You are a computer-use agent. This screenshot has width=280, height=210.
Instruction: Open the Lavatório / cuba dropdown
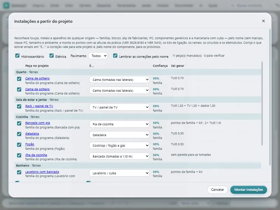coord(119,173)
